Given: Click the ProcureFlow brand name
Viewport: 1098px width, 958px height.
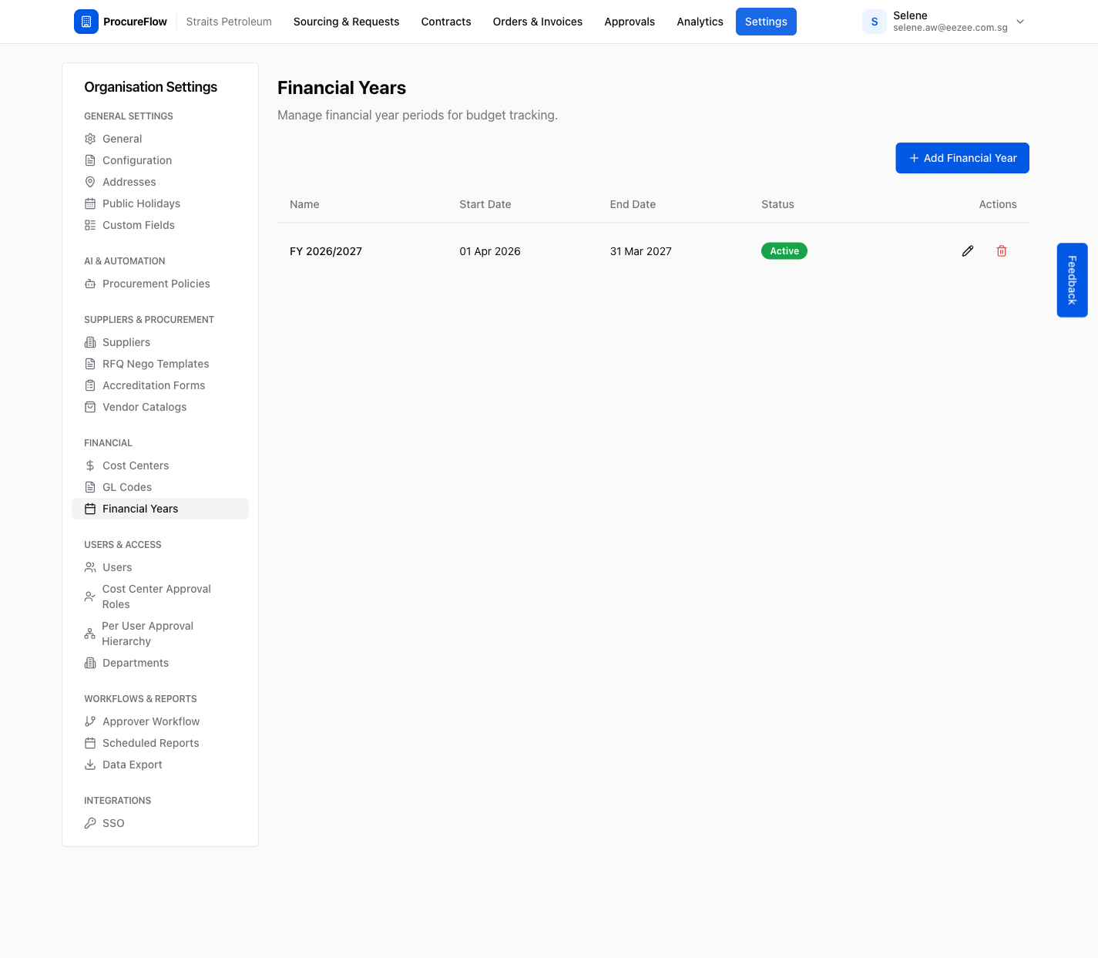Looking at the screenshot, I should [x=135, y=22].
